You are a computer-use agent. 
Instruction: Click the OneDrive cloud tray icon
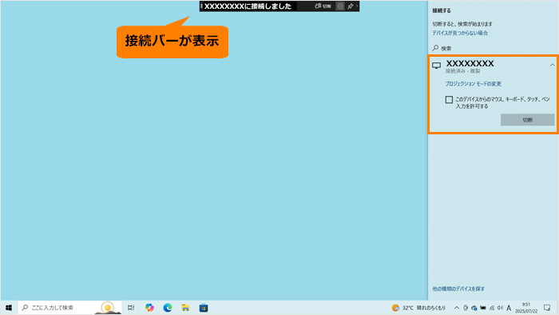(474, 308)
